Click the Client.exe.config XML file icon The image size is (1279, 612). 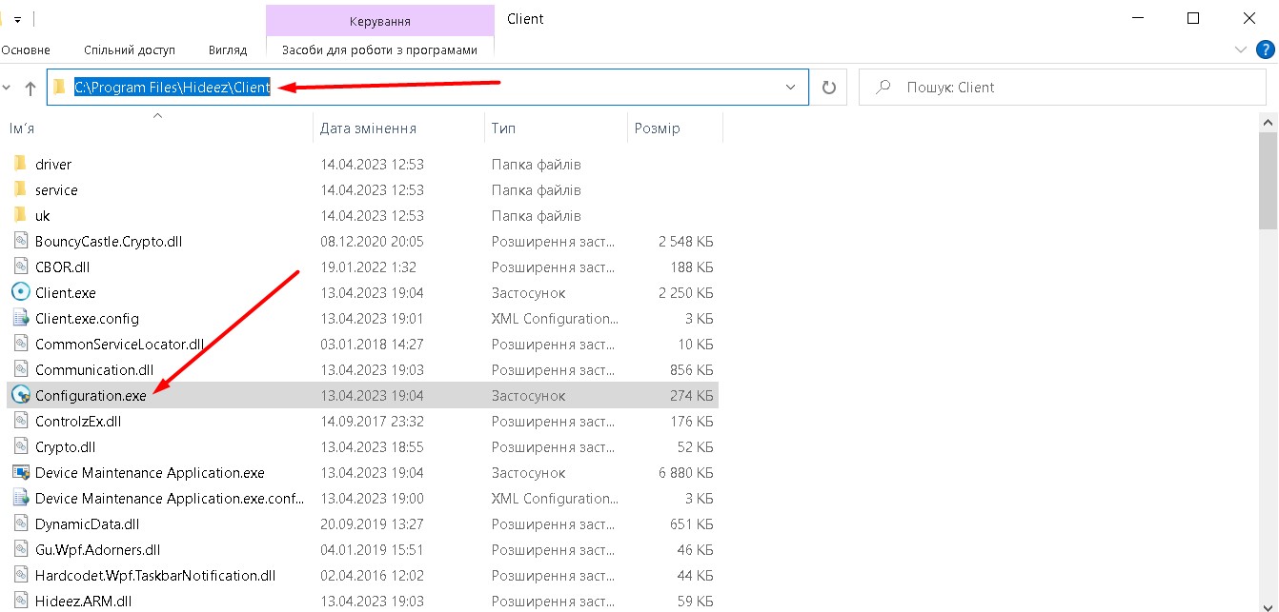coord(20,318)
